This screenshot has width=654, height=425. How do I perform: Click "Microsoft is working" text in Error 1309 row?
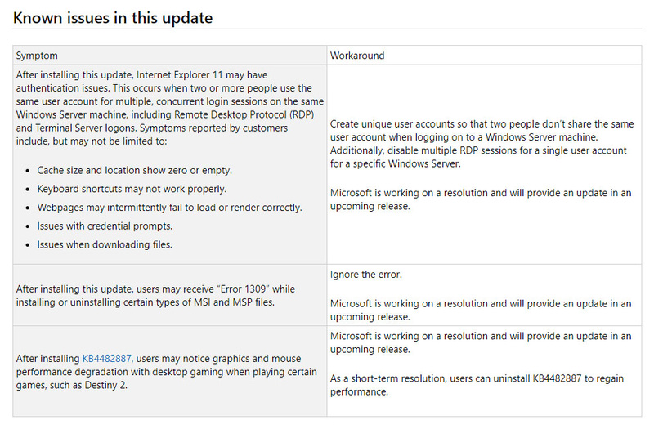pos(481,310)
